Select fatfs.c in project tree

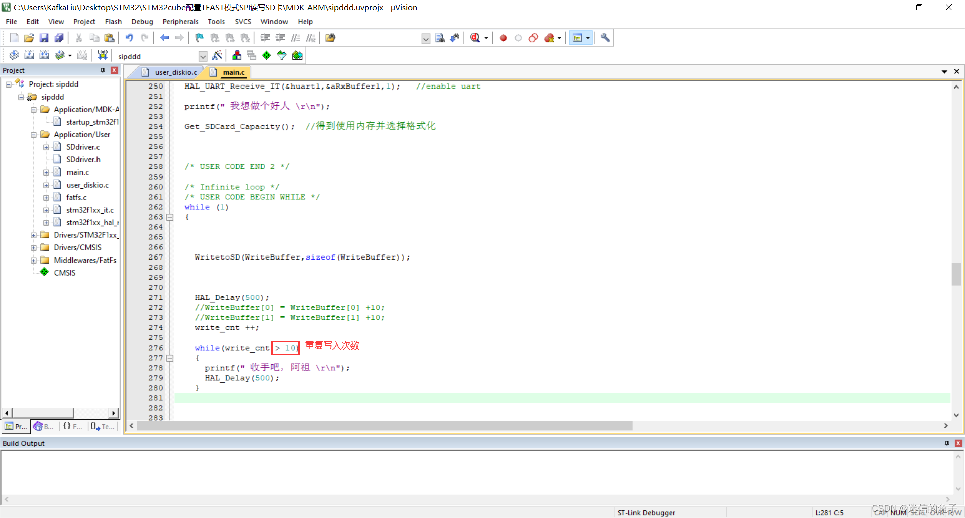click(x=76, y=197)
